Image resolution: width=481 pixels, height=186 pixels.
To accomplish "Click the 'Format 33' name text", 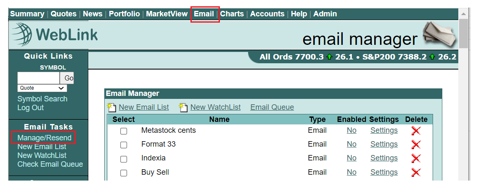I will [159, 144].
